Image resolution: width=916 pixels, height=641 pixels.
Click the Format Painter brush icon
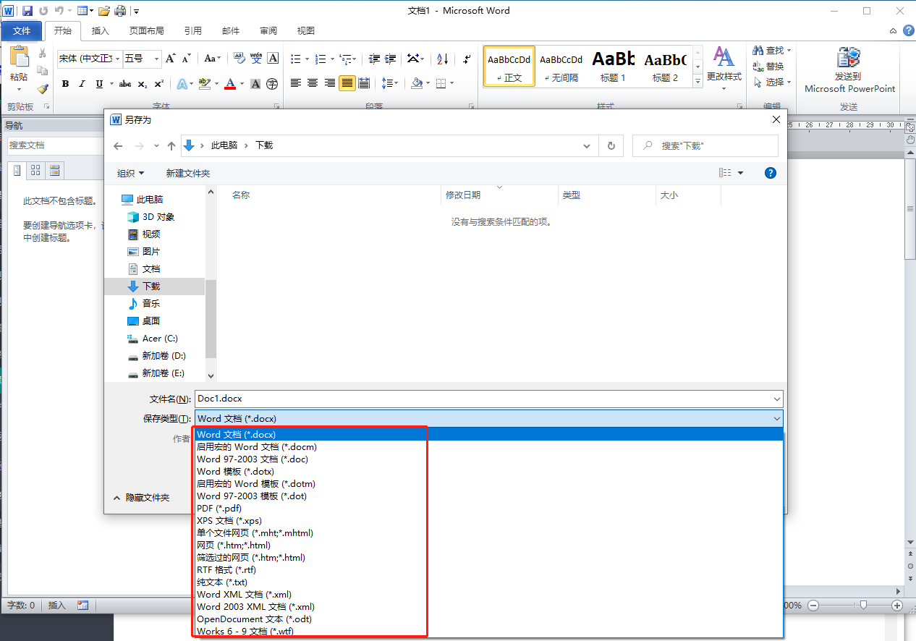coord(43,89)
